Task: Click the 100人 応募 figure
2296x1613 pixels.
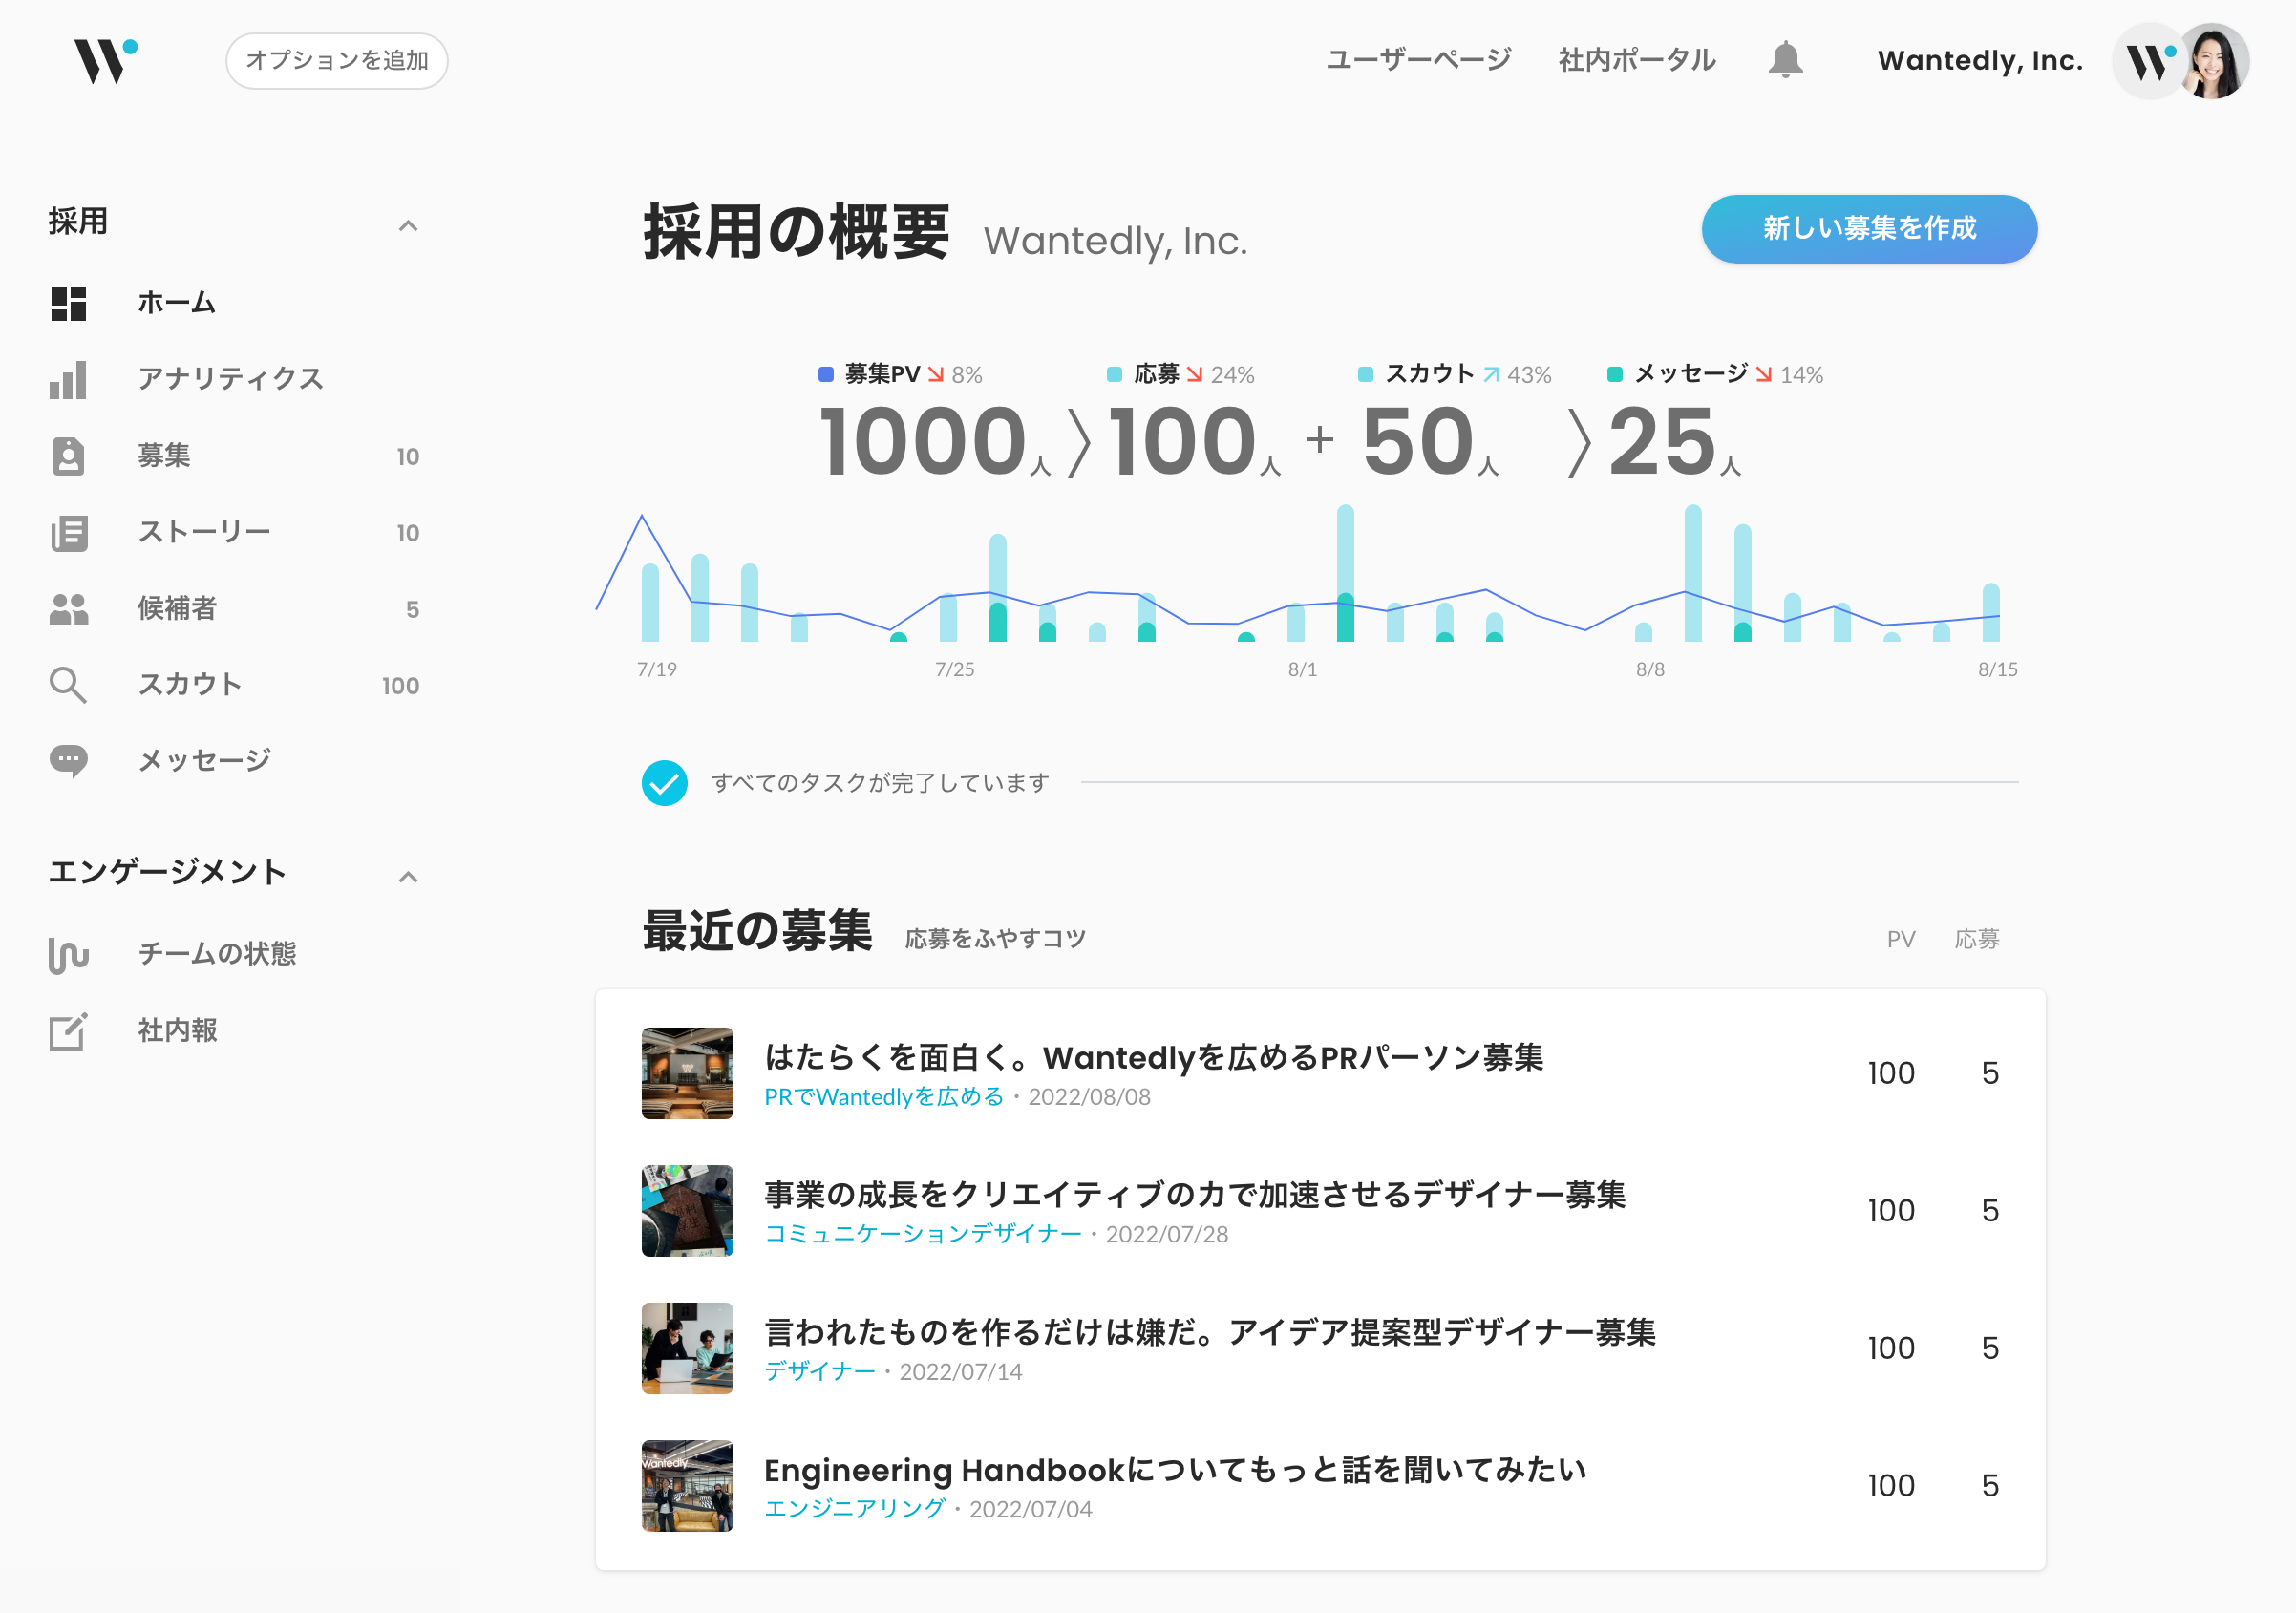Action: (1195, 441)
